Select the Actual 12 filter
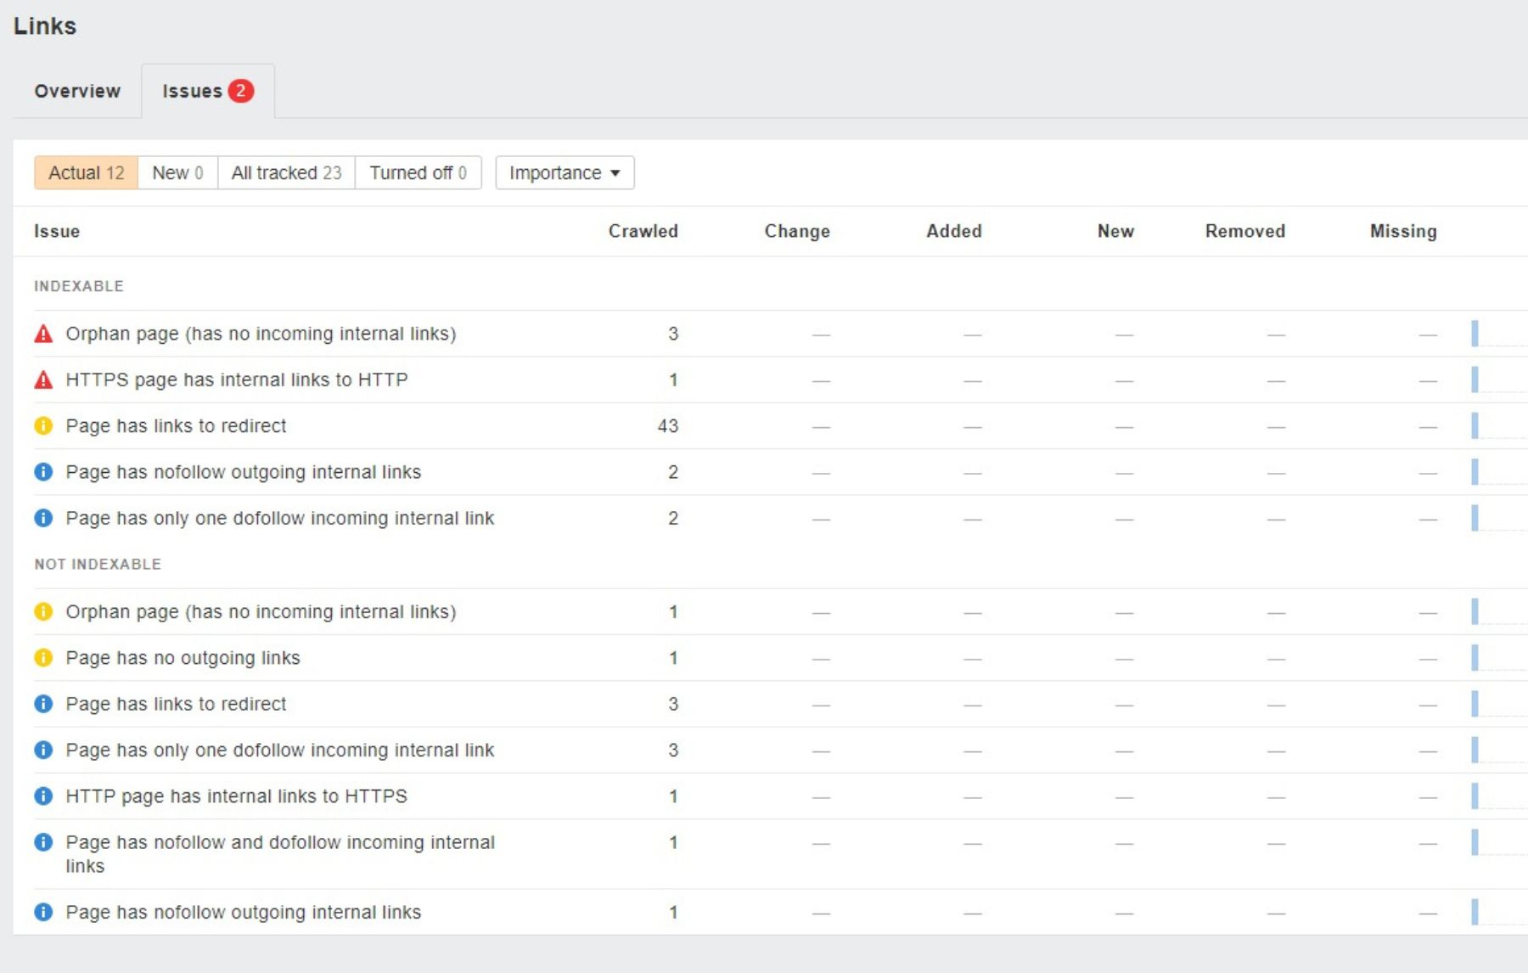The image size is (1528, 973). coord(86,173)
